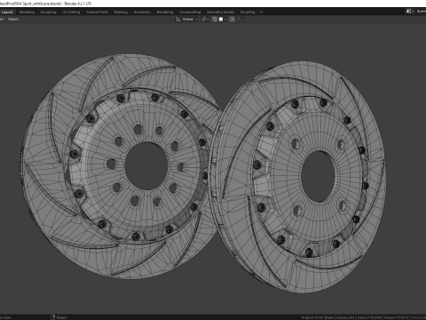Switch to the Rendering workspace
This screenshot has height=320, width=426.
(x=165, y=12)
